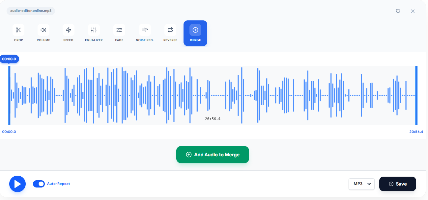The width and height of the screenshot is (428, 200).
Task: Select the Merge tool
Action: point(195,33)
